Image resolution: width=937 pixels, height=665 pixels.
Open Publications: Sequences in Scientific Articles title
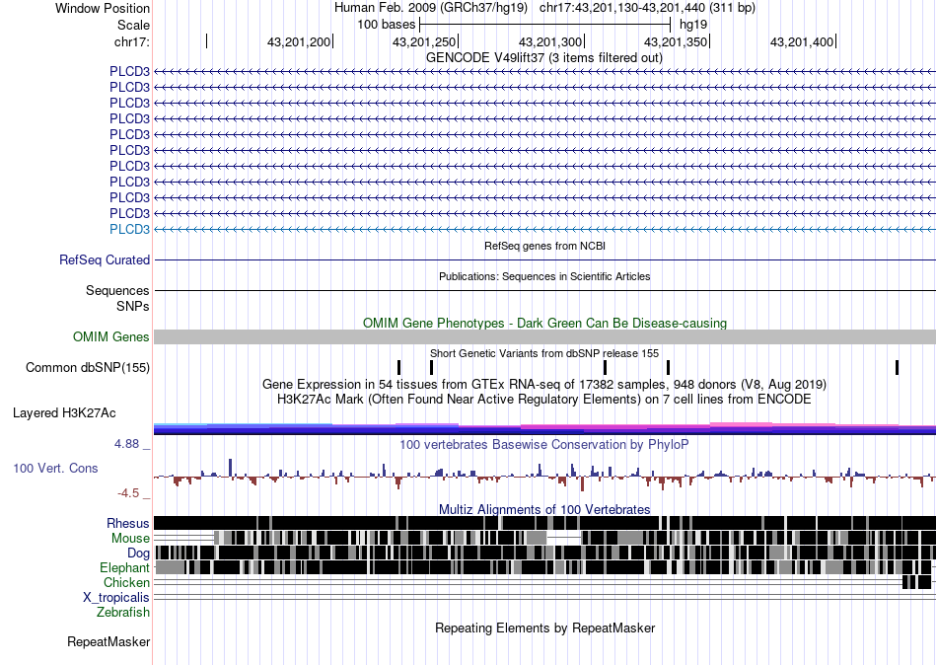click(544, 276)
